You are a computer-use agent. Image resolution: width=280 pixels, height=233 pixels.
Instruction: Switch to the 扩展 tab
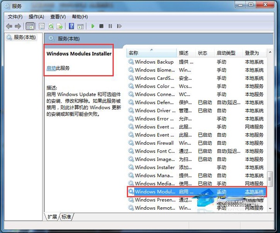52,217
